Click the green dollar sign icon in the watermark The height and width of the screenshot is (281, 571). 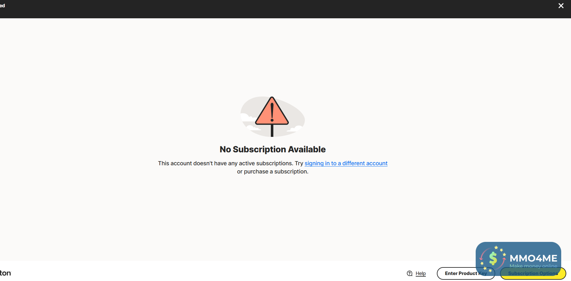point(493,259)
